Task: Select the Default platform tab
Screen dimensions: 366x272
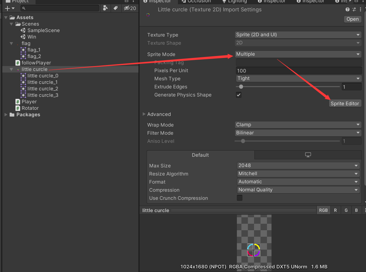Action: coord(201,155)
